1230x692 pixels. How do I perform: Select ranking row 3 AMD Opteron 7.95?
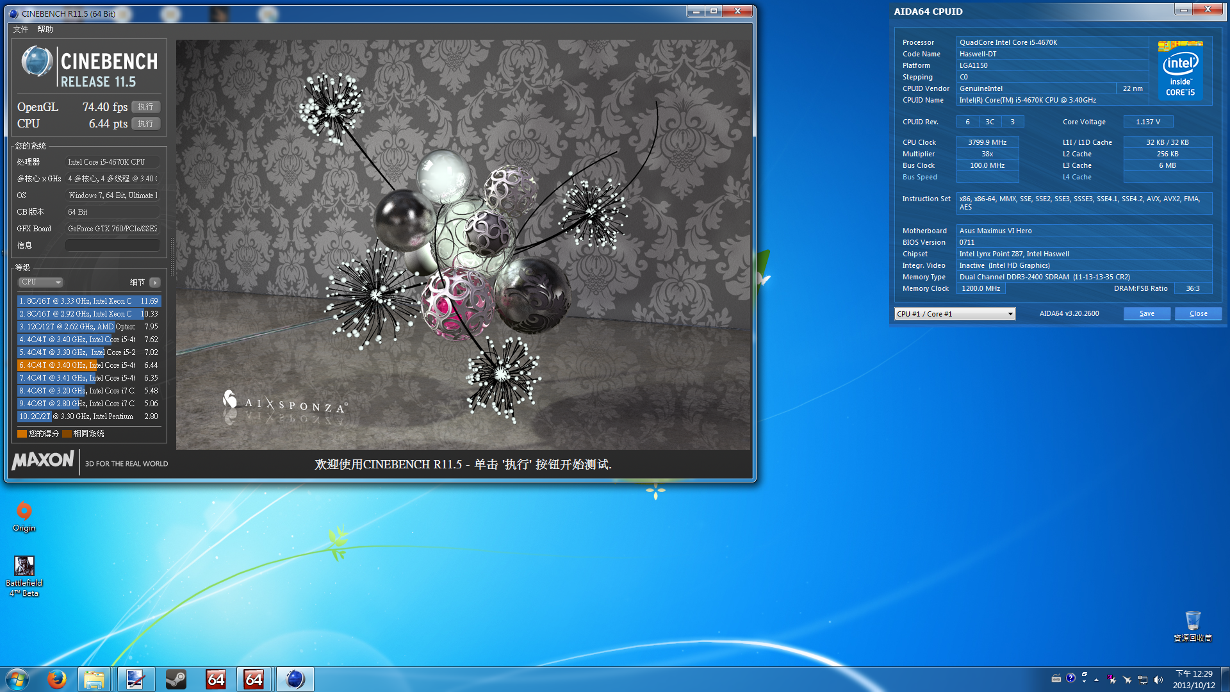[89, 327]
